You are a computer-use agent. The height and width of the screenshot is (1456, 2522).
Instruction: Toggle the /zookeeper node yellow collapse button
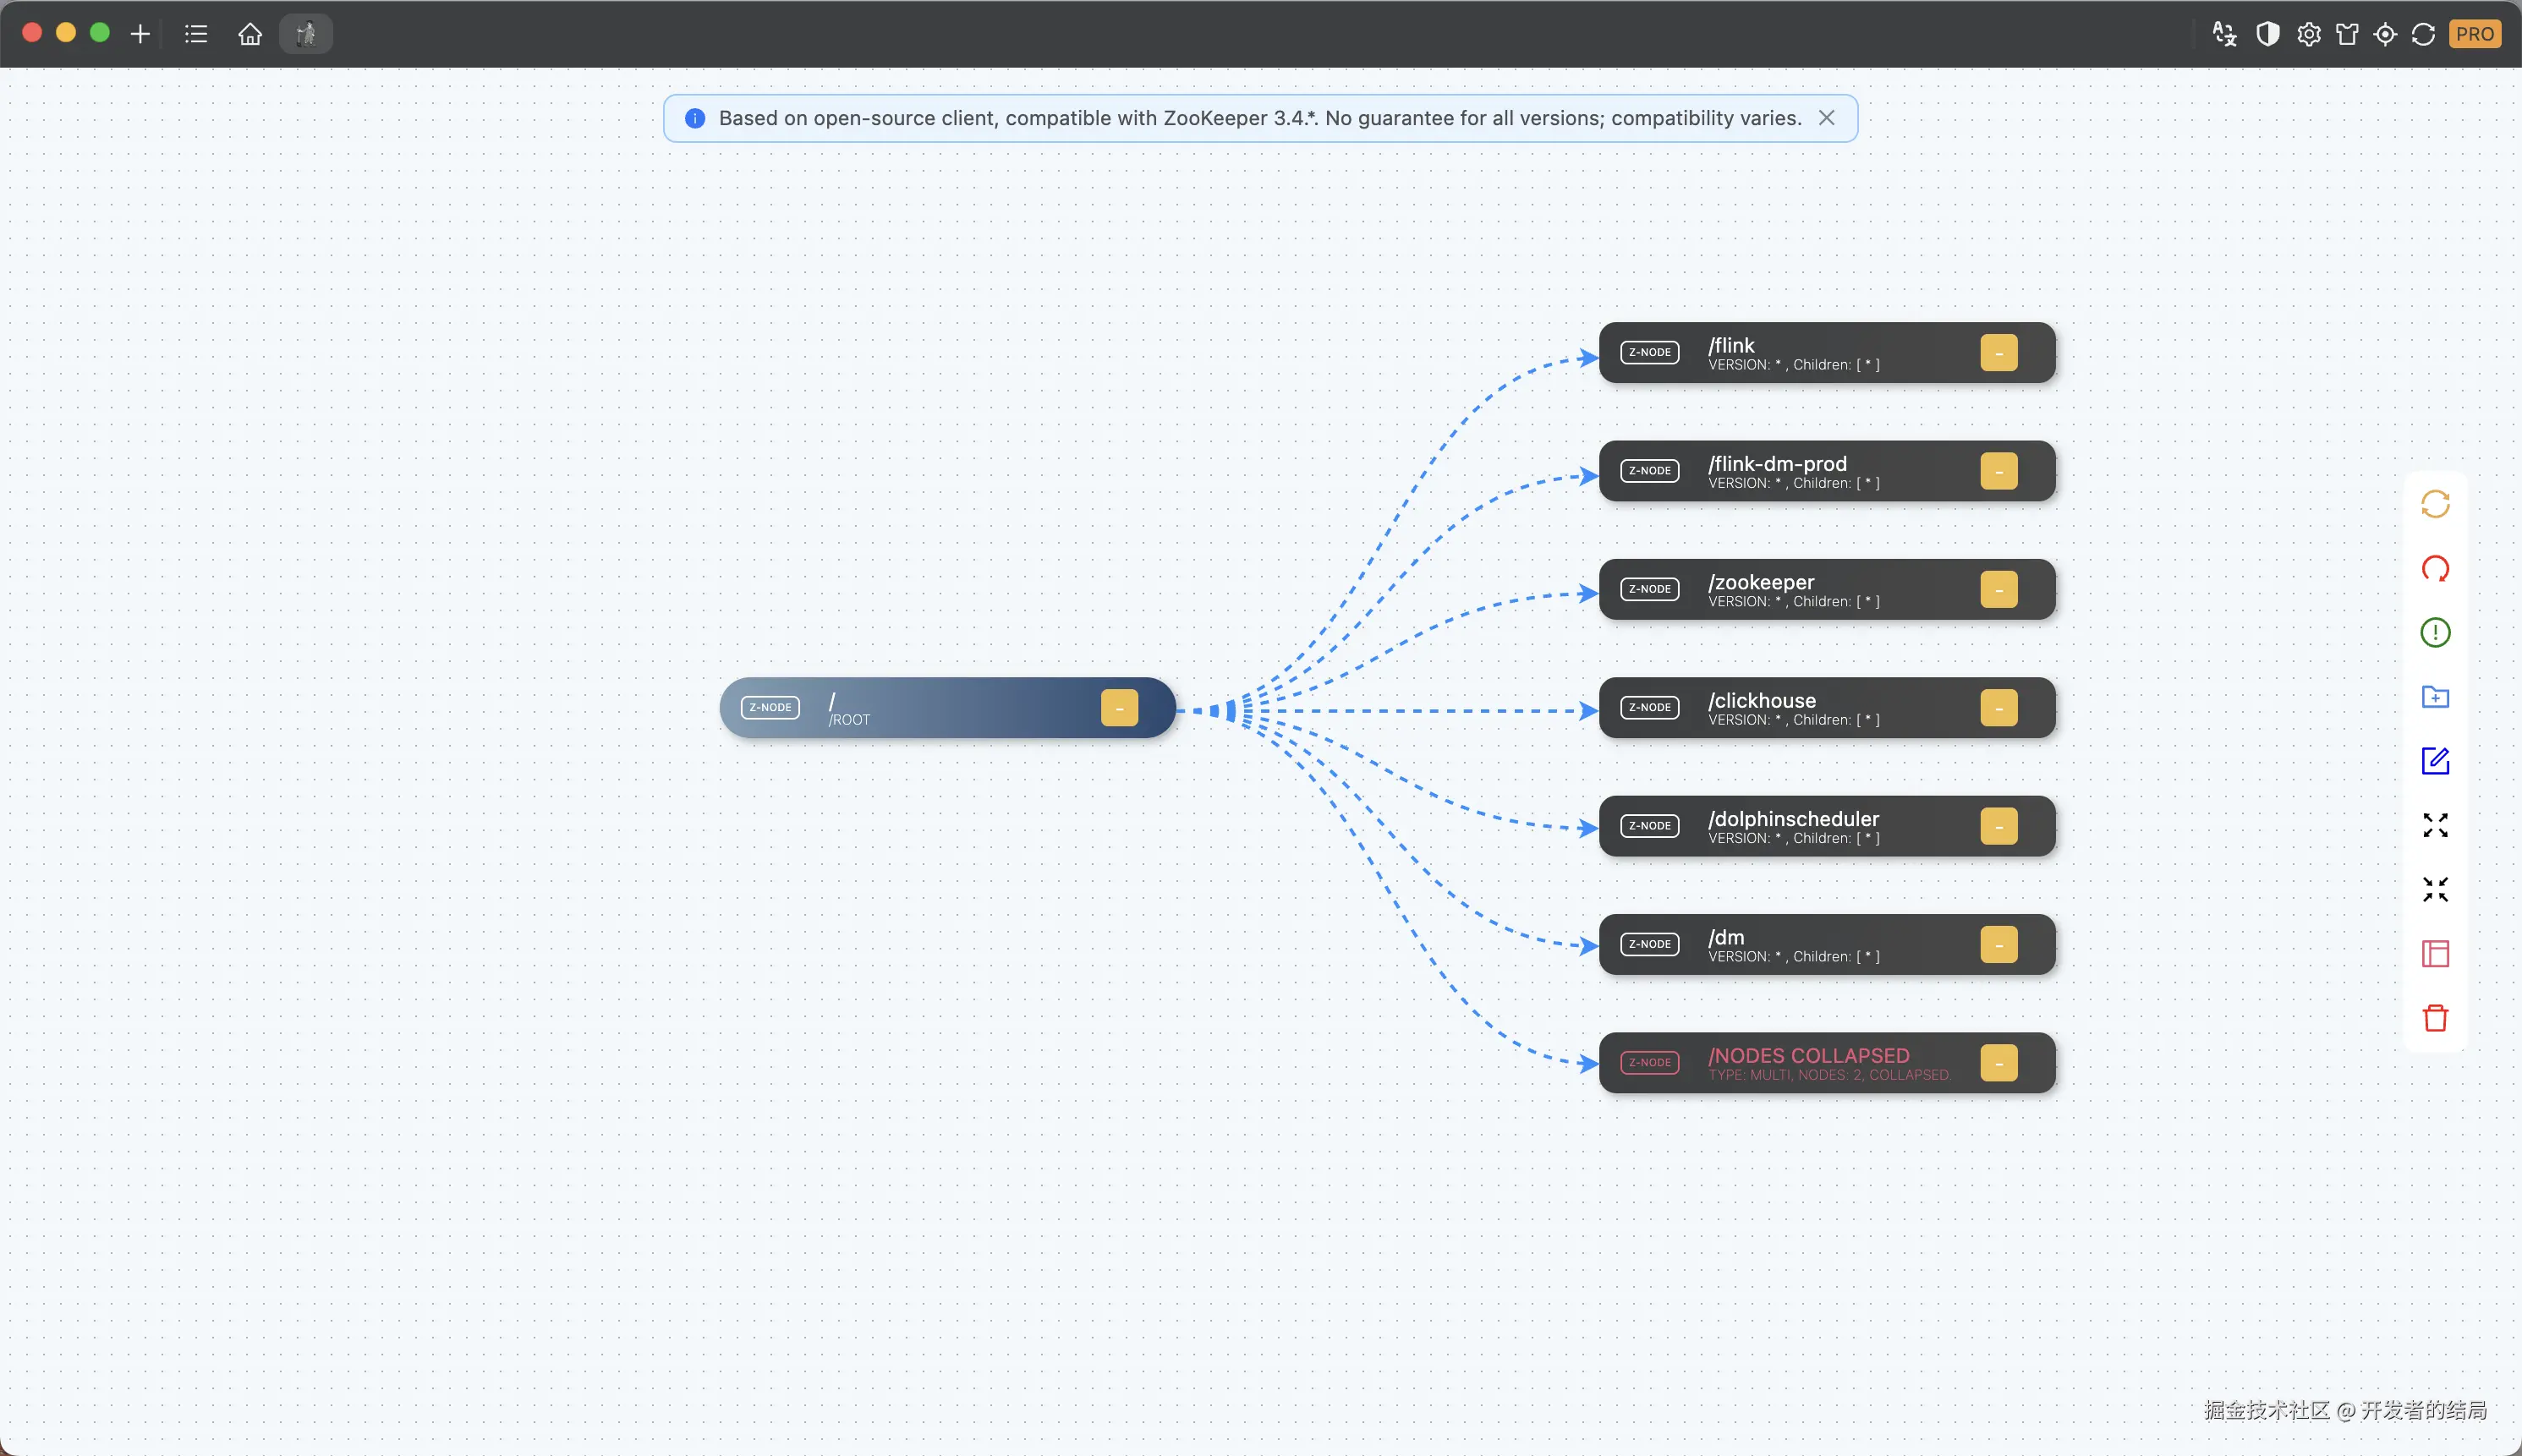[x=1998, y=590]
